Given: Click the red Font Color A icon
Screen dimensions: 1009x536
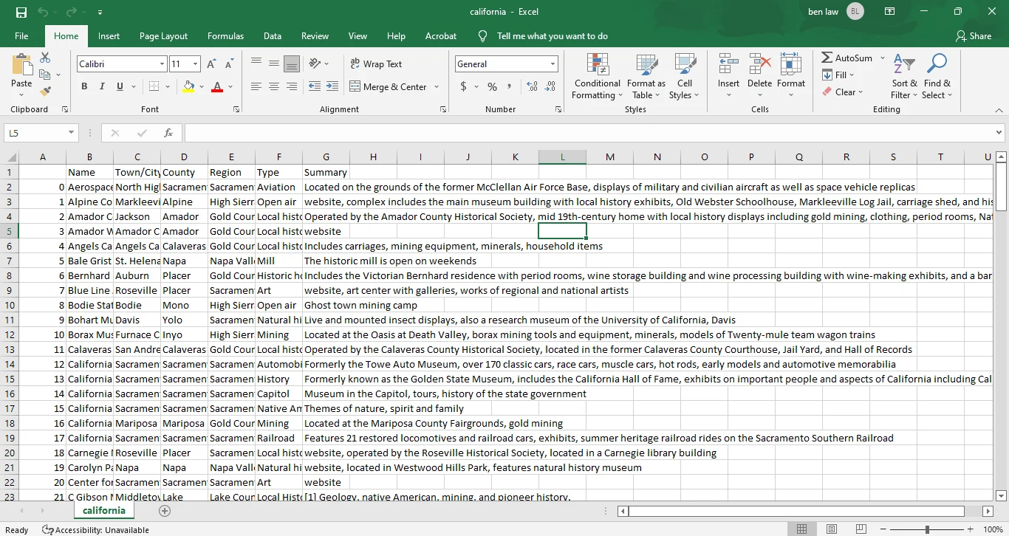Looking at the screenshot, I should click(217, 86).
